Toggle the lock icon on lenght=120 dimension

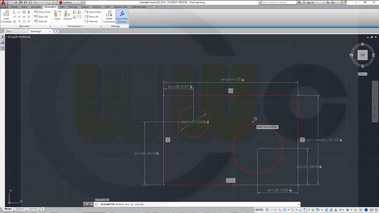pos(243,80)
